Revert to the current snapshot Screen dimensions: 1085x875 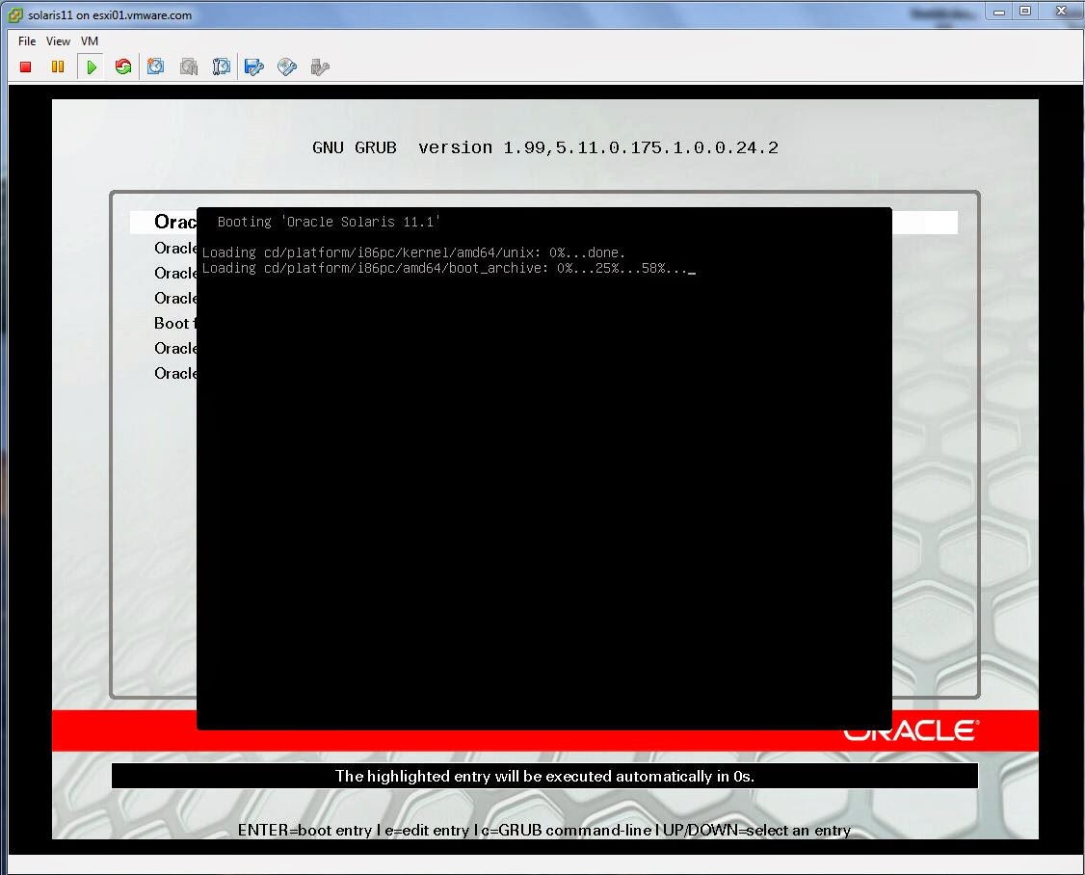[189, 66]
